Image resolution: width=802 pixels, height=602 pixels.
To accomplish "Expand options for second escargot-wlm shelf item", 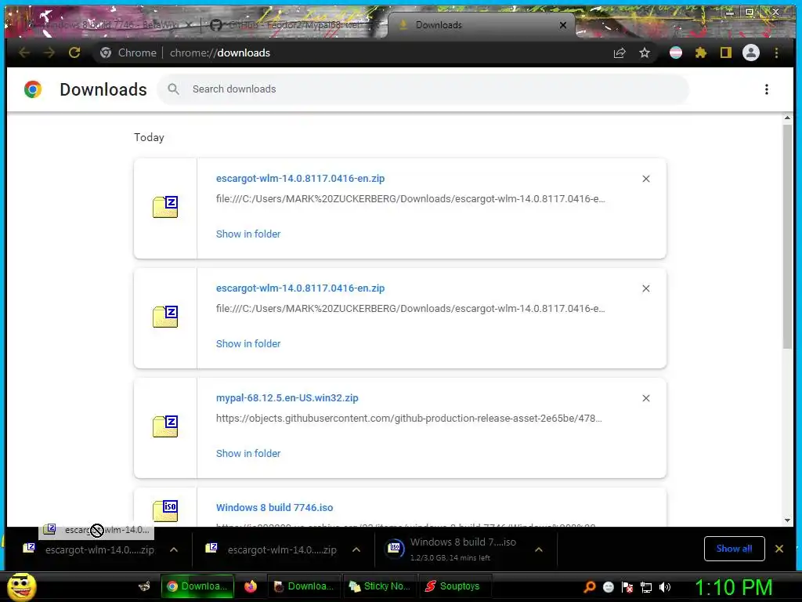I will tap(356, 549).
